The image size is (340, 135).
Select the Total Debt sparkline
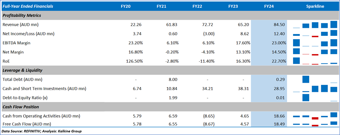[315, 79]
